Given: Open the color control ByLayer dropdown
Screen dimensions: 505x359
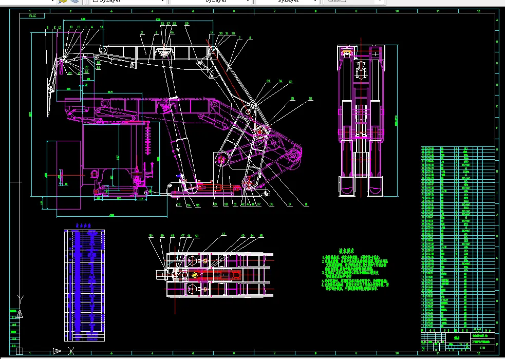Looking at the screenshot, I should tap(128, 2).
